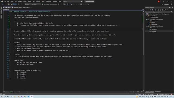Image resolution: width=174 pixels, height=98 pixels.
Task: Expand the Repositories folder
Action: 148,24
